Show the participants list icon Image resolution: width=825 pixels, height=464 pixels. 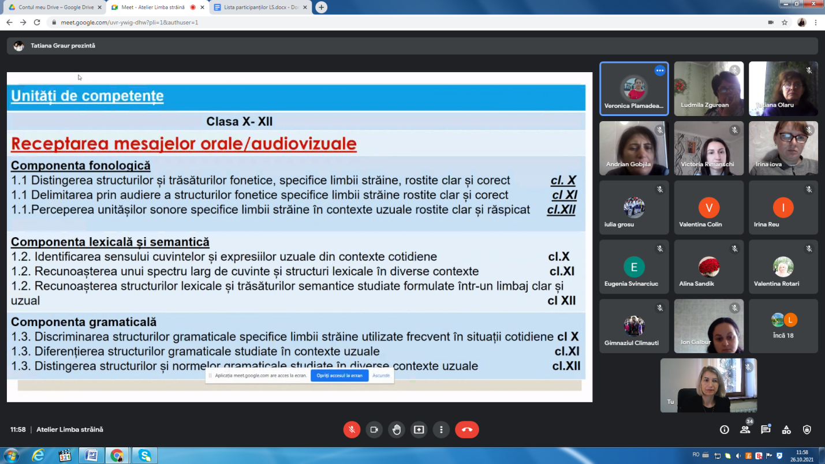click(745, 429)
